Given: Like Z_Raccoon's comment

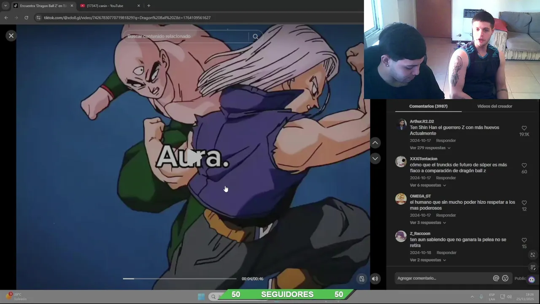Looking at the screenshot, I should [524, 240].
